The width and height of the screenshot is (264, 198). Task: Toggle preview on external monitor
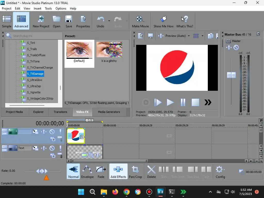point(150,36)
